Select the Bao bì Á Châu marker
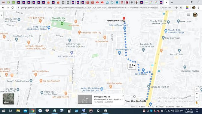This screenshot has width=202, height=114. tap(179, 50)
